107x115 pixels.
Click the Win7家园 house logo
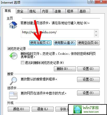click(78, 109)
